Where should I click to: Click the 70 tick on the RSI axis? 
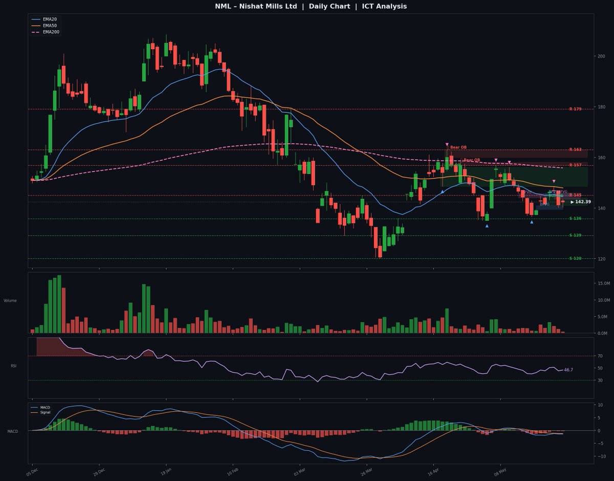click(x=600, y=356)
